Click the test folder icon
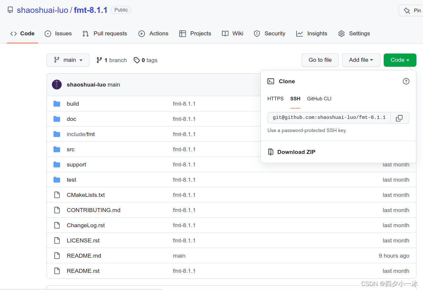The image size is (423, 290). pos(57,180)
